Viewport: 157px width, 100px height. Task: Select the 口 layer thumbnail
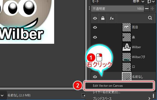[127, 67]
